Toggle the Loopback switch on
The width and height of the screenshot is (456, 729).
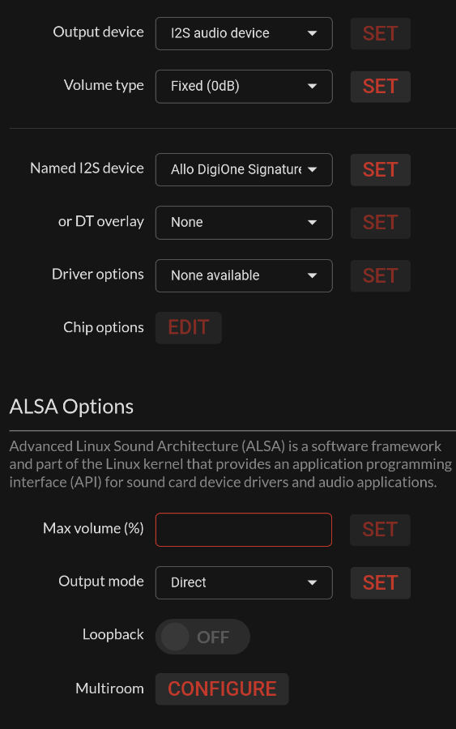202,637
